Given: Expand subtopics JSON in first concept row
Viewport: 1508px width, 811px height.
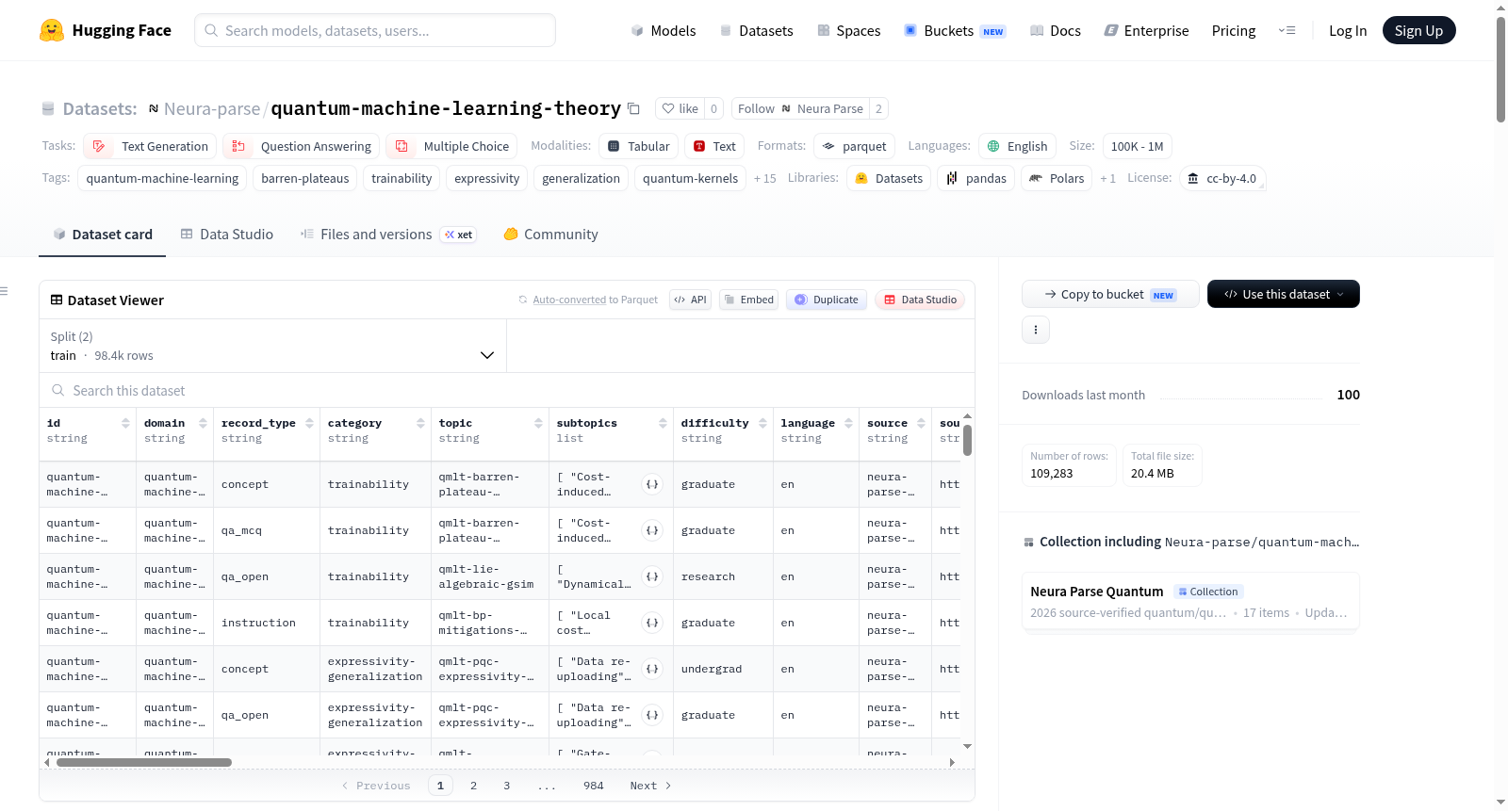Looking at the screenshot, I should click(652, 484).
